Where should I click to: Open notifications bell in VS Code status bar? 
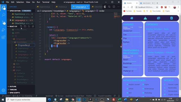coord(119,96)
